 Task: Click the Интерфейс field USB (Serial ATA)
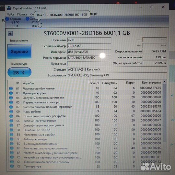click(x=89, y=52)
